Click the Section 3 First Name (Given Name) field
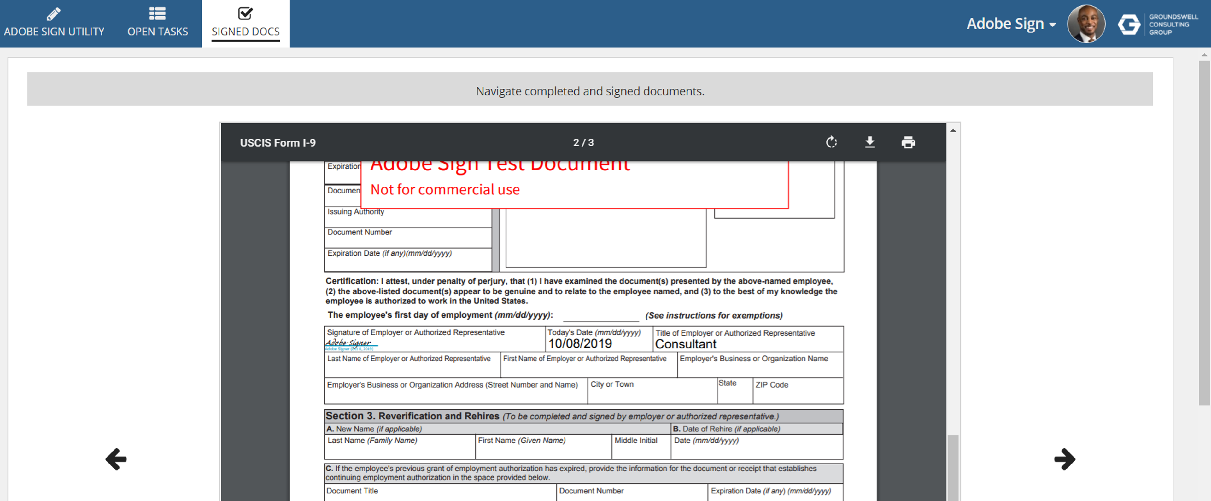This screenshot has height=501, width=1211. point(543,446)
